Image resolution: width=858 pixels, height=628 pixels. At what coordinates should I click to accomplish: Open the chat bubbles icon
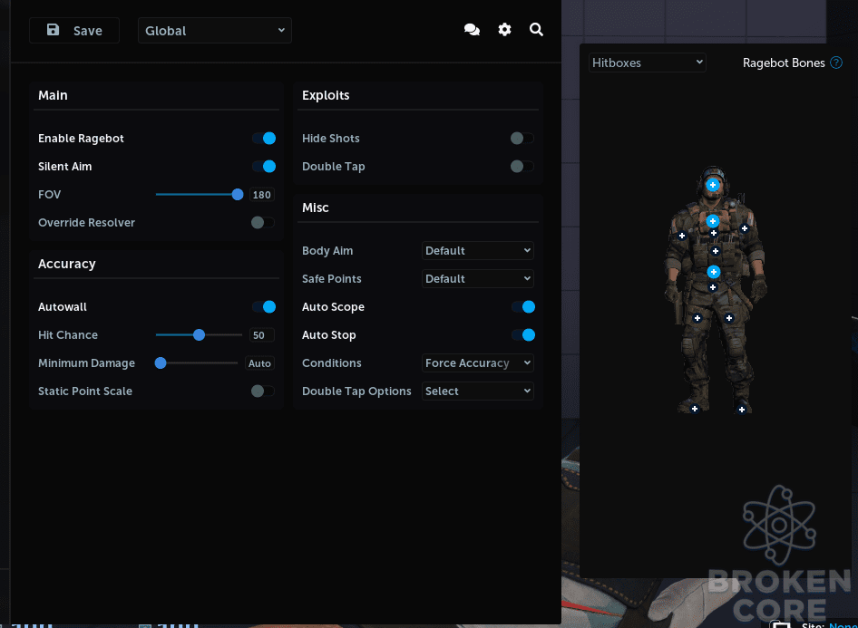click(472, 30)
